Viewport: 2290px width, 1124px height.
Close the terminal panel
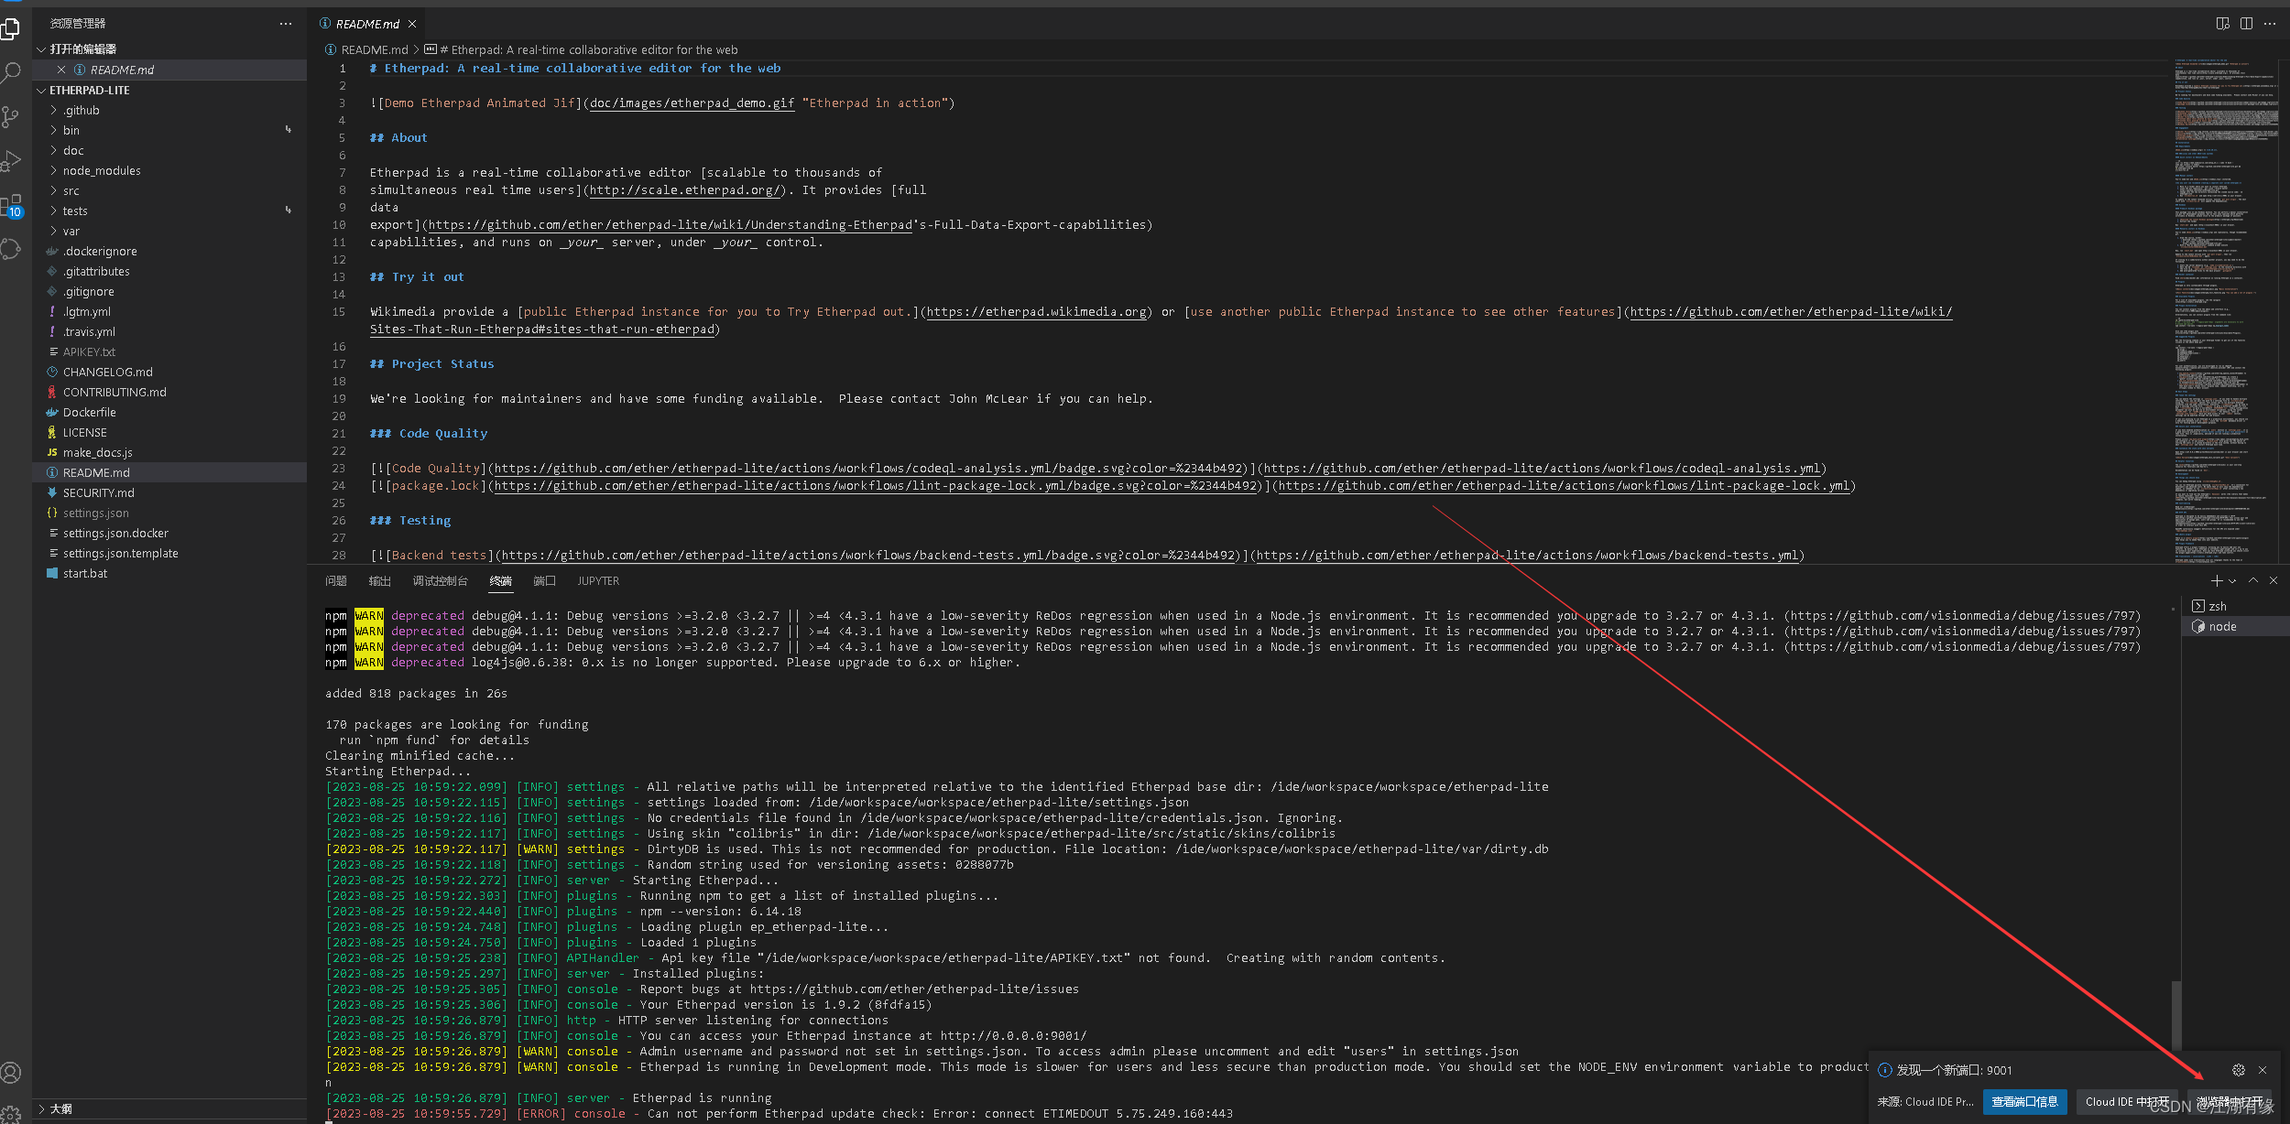[2274, 580]
